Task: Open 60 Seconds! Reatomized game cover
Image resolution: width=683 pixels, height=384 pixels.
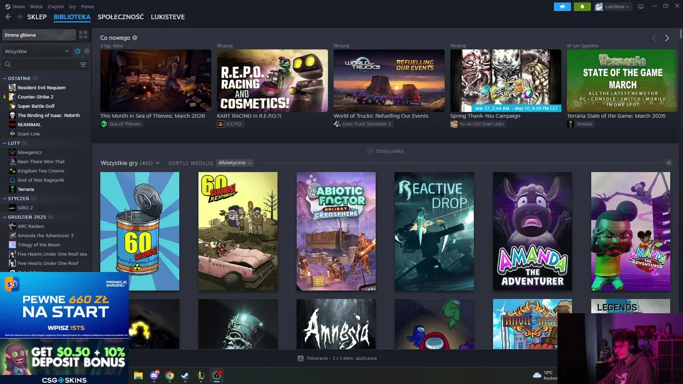Action: (x=238, y=231)
